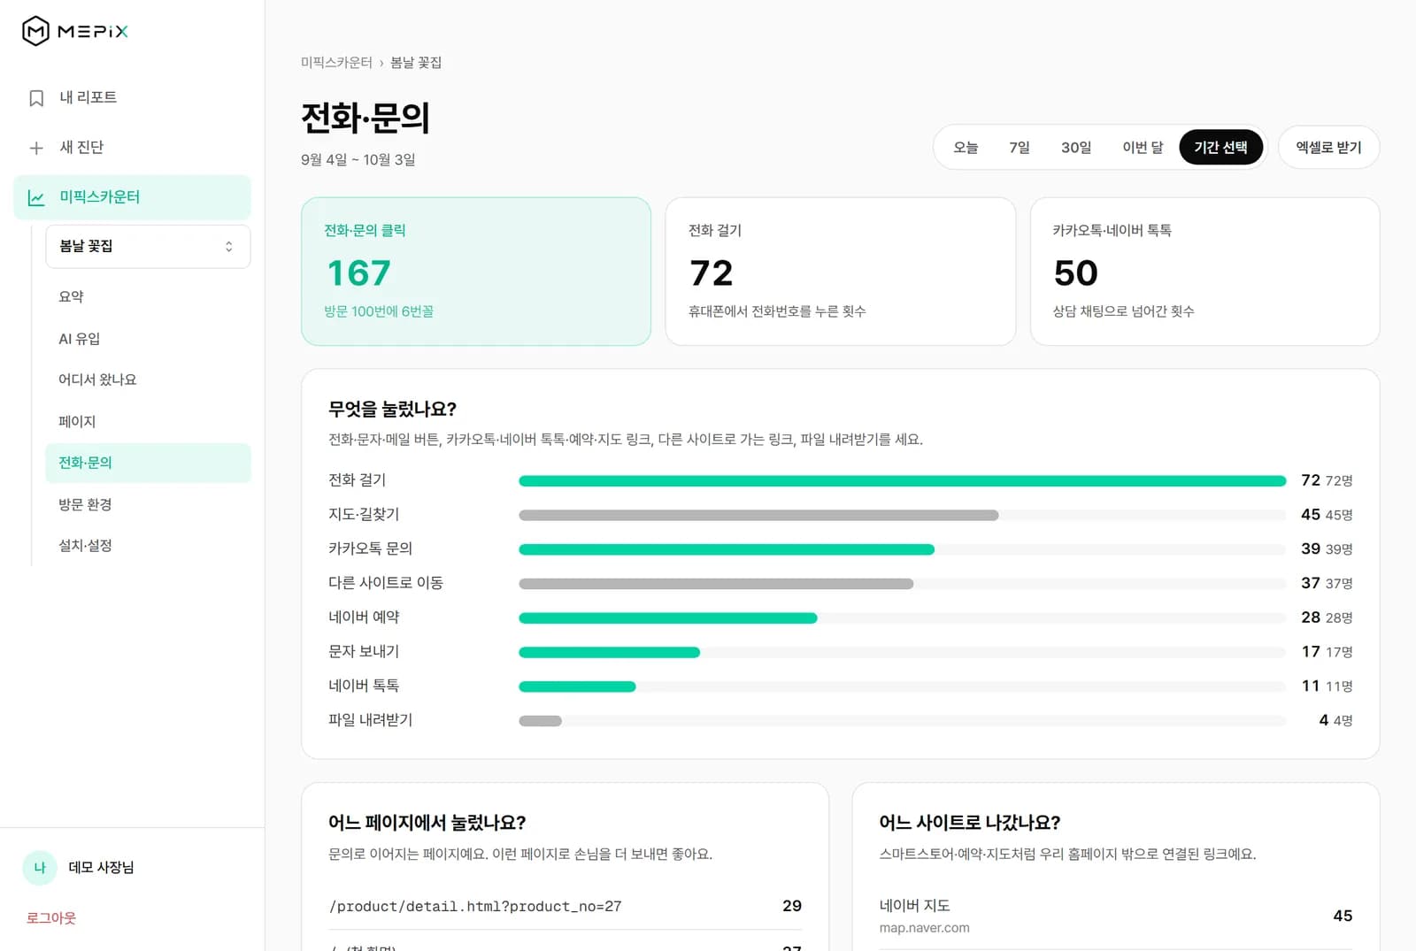Go to the 요약 page
Viewport: 1416px width, 951px height.
point(148,296)
